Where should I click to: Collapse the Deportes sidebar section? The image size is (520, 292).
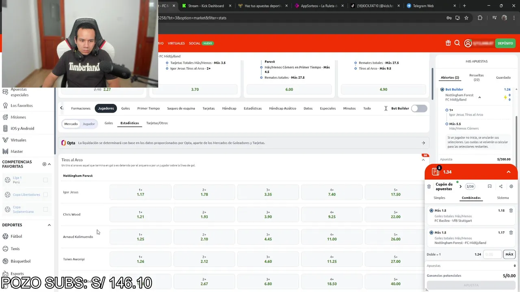[49, 225]
